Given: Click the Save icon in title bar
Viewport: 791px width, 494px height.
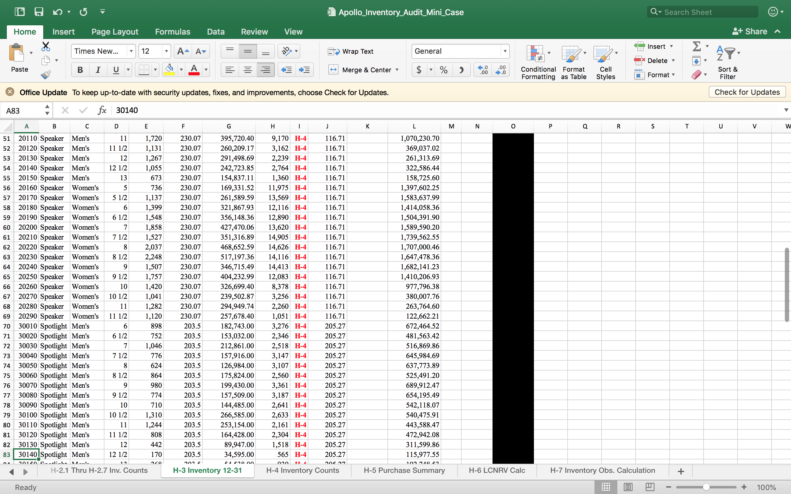Looking at the screenshot, I should point(39,12).
